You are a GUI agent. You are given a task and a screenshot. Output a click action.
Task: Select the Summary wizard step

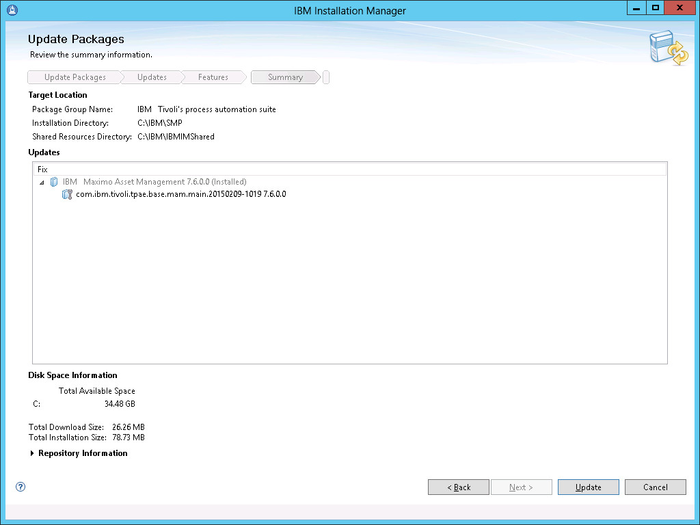click(285, 77)
